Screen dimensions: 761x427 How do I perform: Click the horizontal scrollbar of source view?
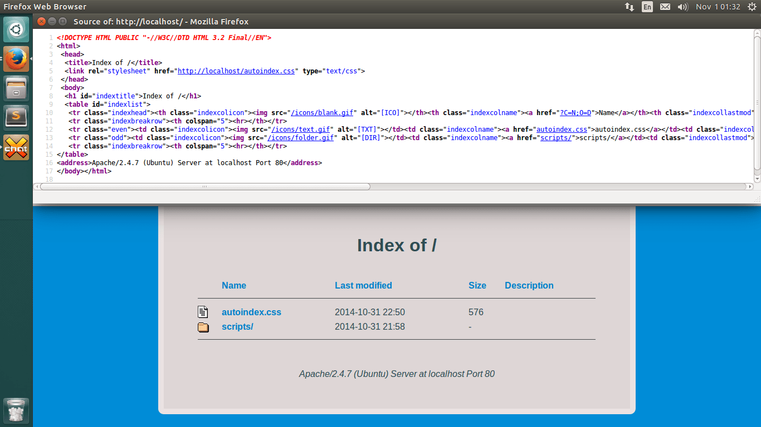tap(205, 186)
